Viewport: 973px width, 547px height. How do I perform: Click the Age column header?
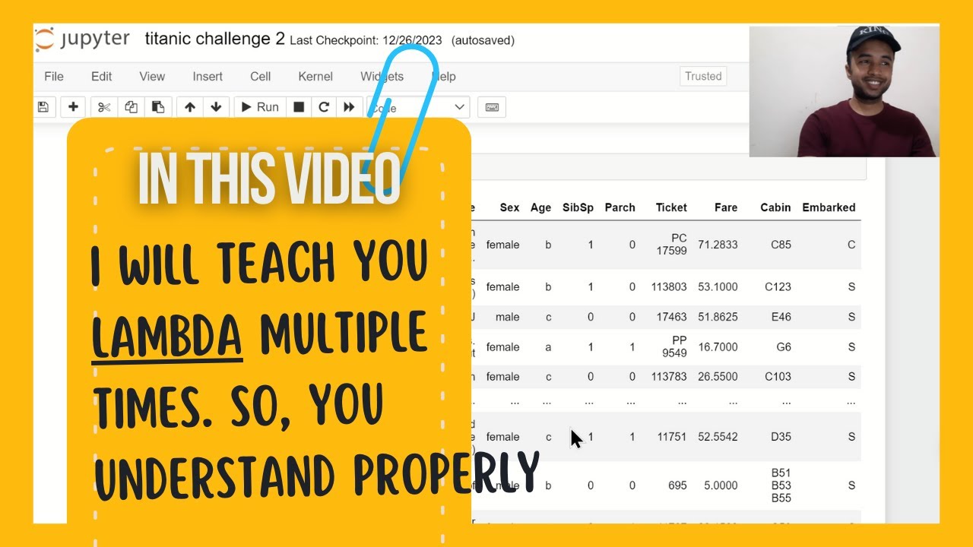[x=541, y=207]
